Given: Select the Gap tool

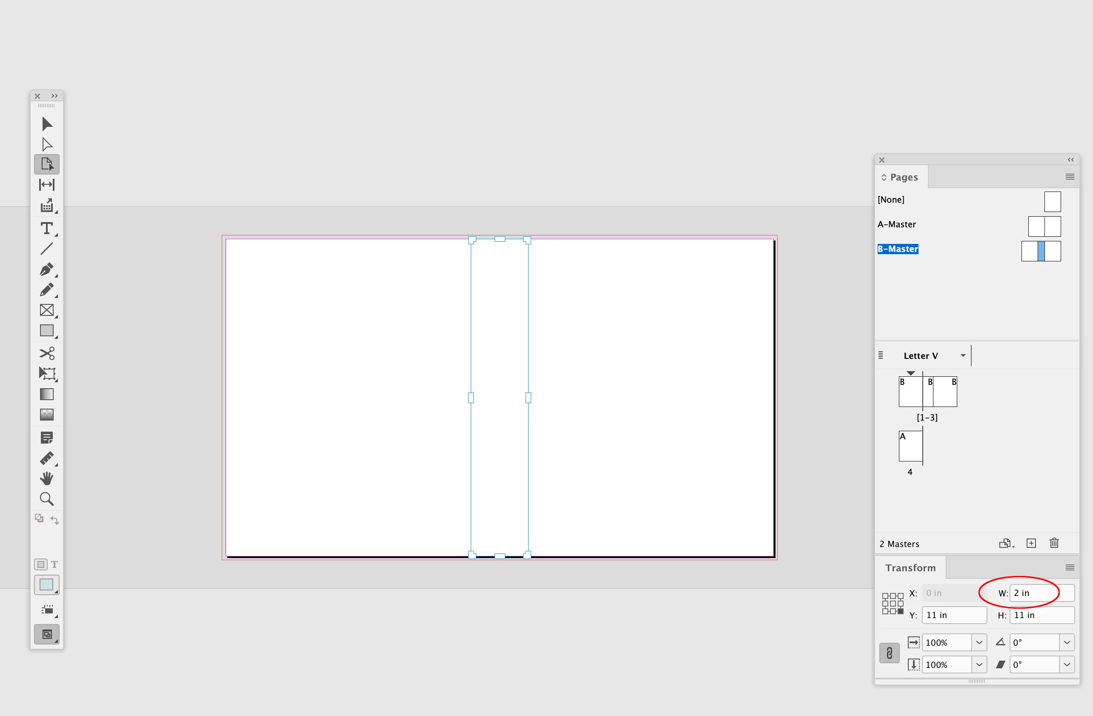Looking at the screenshot, I should (46, 185).
